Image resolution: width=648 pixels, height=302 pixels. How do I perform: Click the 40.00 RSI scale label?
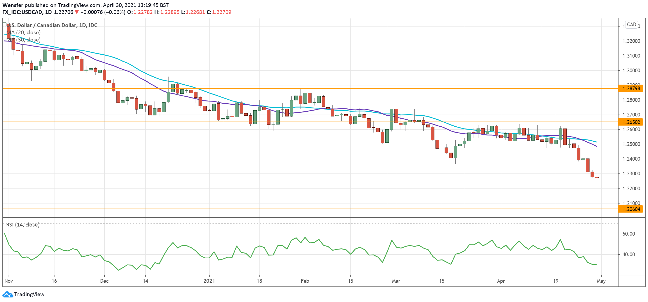(628, 254)
